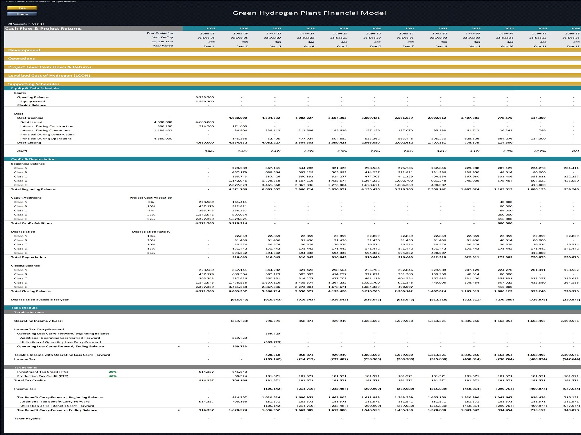Click the Equity Issued 3.599.700 value
Viewport: 581px width, 435px height.
pos(205,101)
